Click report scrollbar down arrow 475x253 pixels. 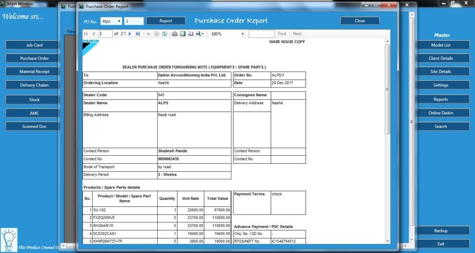pyautogui.click(x=387, y=241)
